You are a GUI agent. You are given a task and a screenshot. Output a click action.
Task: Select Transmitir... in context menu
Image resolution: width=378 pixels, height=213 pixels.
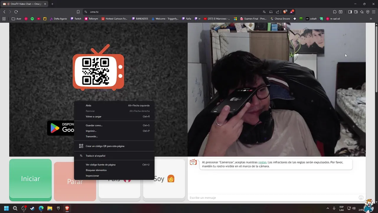(x=114, y=136)
